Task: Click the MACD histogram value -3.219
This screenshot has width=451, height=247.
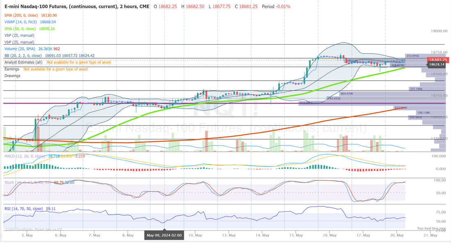Action: [80, 156]
